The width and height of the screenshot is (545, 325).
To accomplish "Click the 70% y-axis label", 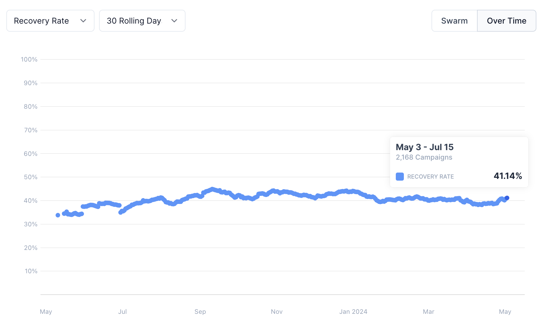I will coord(31,130).
